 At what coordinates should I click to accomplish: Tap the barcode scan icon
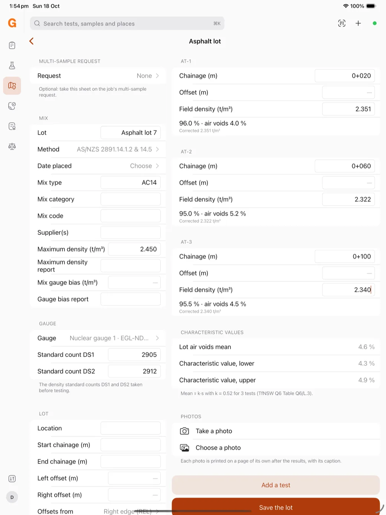coord(342,23)
